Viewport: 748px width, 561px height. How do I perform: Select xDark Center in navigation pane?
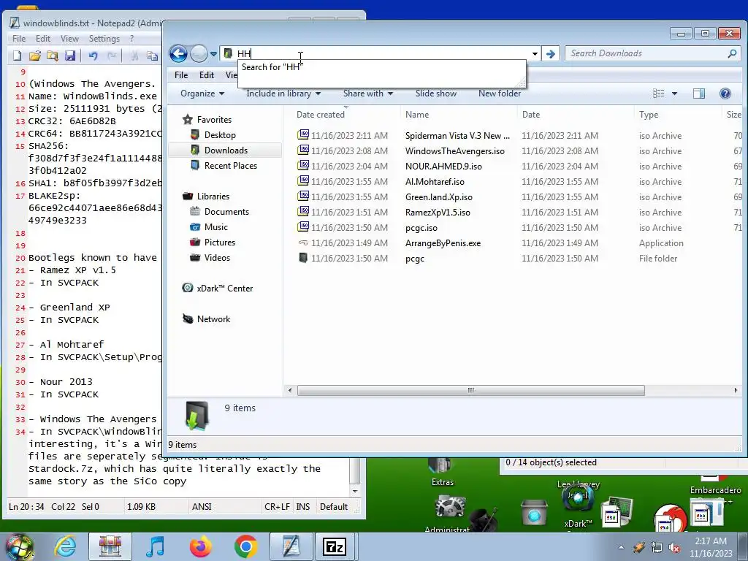[x=224, y=288]
